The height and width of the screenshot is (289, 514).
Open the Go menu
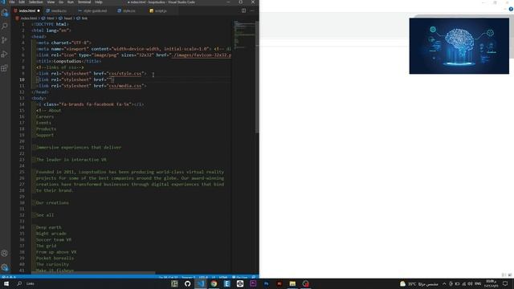pyautogui.click(x=61, y=2)
